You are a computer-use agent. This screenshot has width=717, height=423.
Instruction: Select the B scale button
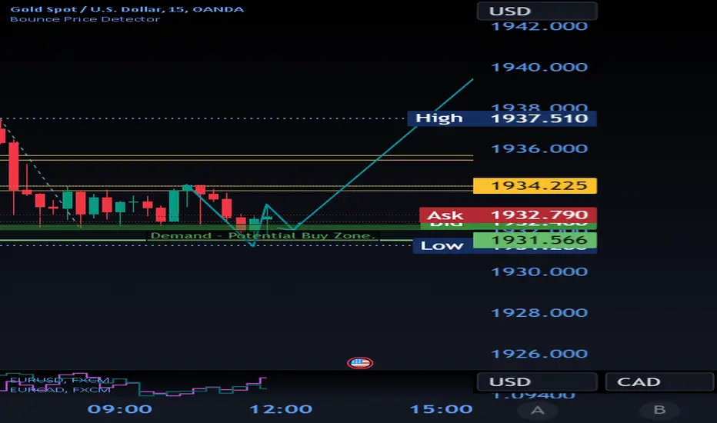tap(659, 410)
